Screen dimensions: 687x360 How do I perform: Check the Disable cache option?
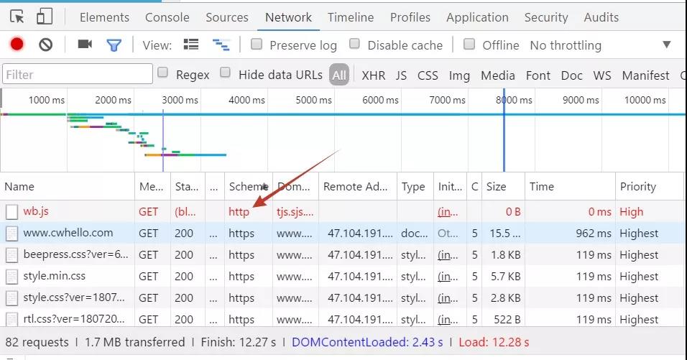tap(354, 45)
